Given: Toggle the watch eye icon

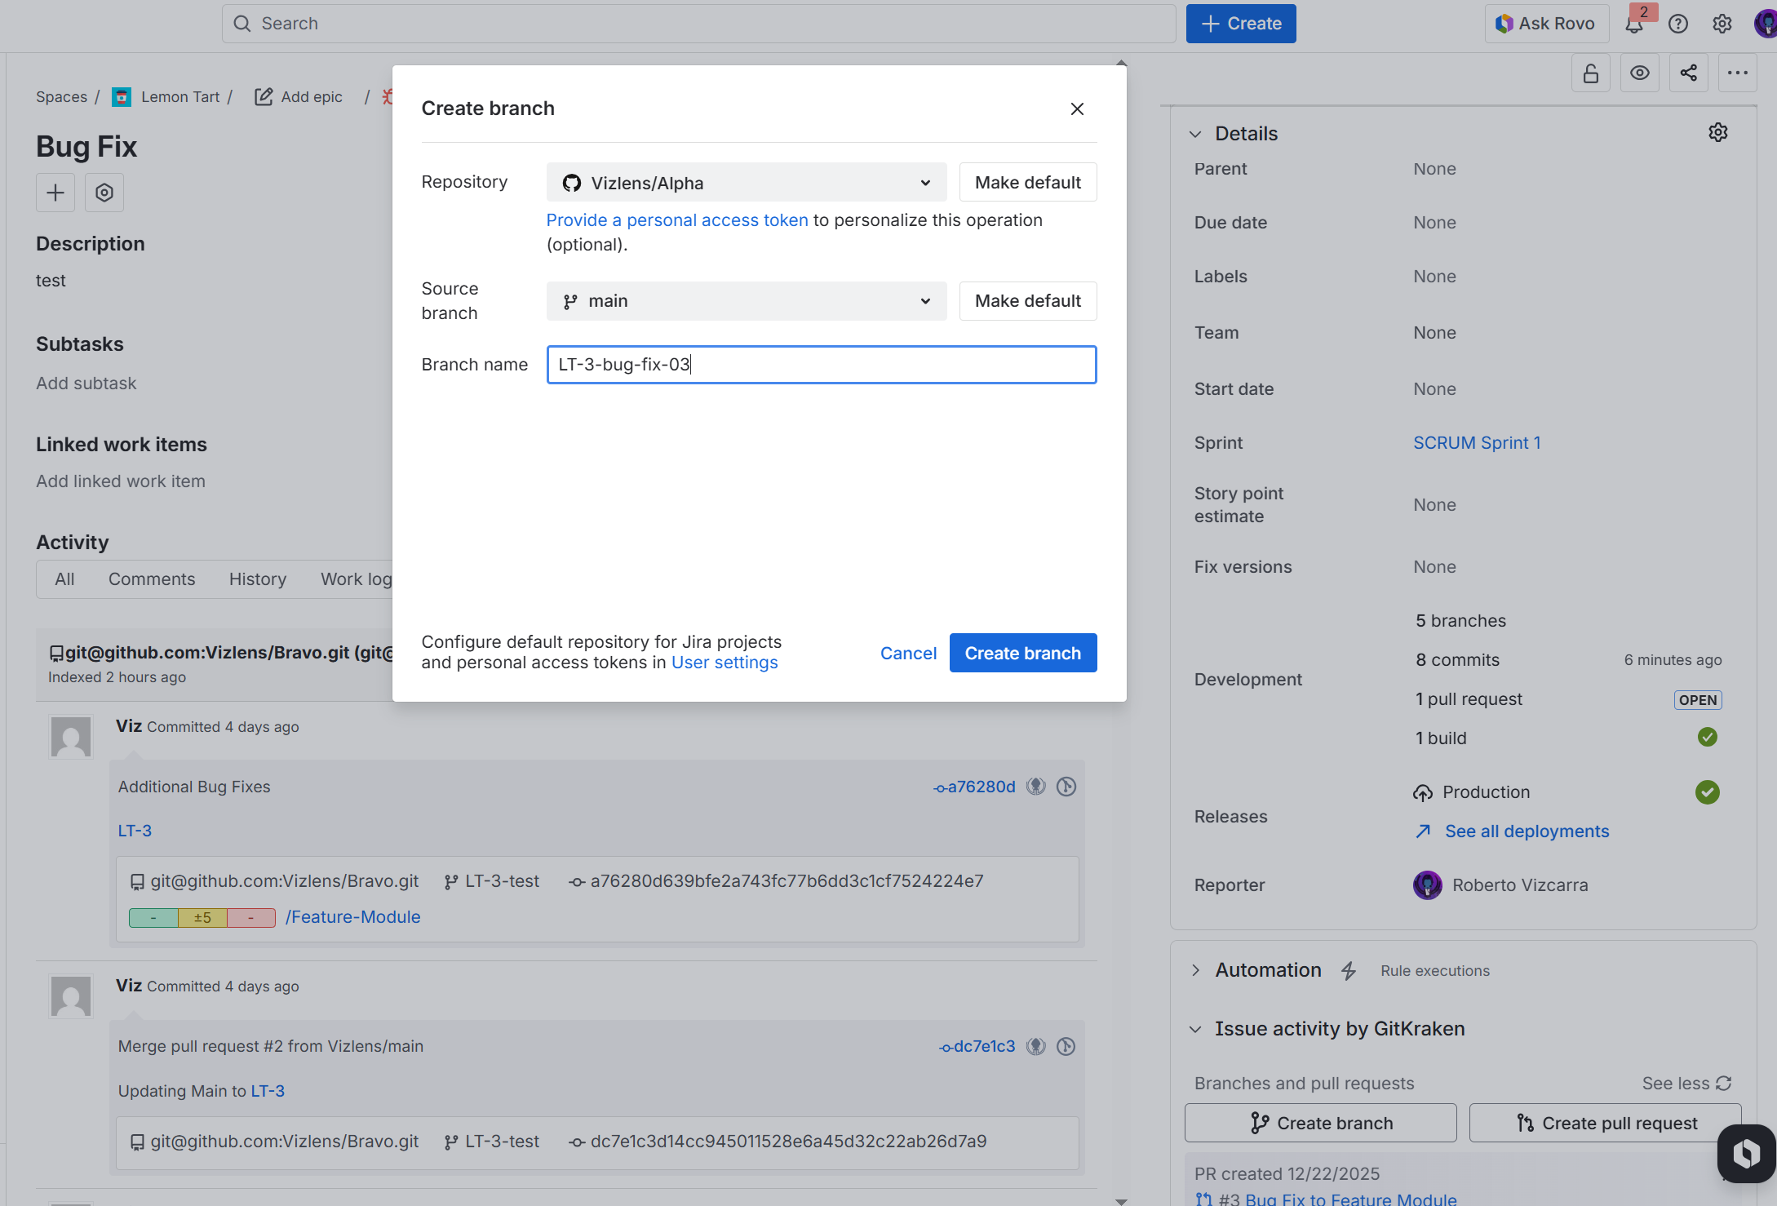Looking at the screenshot, I should coord(1640,73).
